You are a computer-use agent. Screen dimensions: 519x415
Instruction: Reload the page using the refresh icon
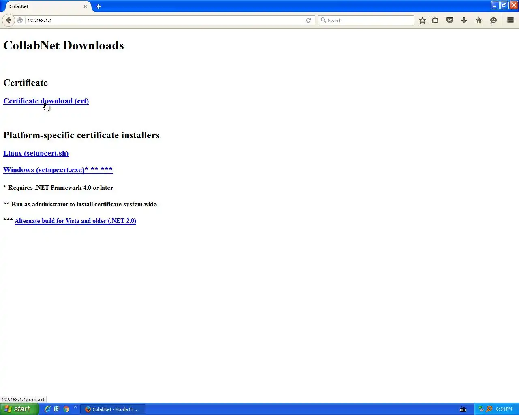click(308, 20)
